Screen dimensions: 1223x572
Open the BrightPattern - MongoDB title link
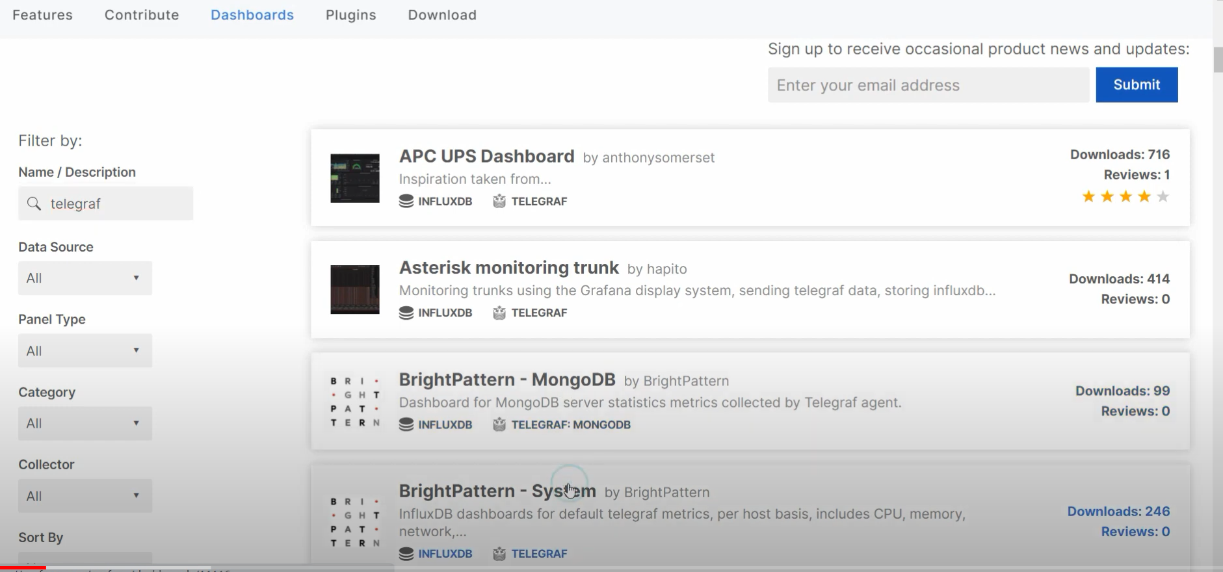point(507,380)
